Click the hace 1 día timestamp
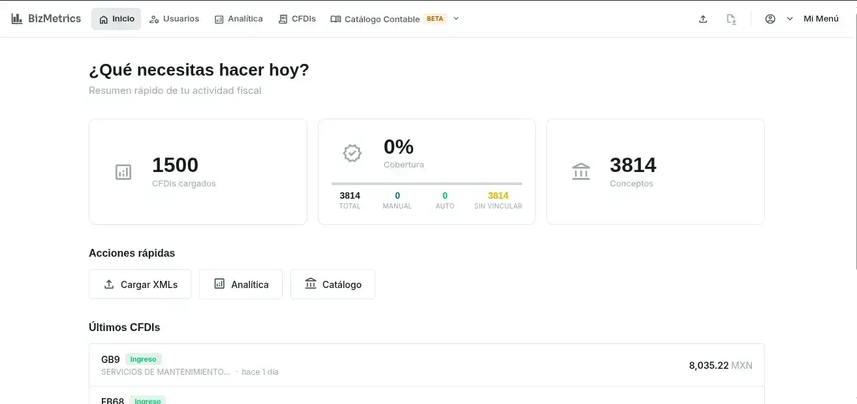The height and width of the screenshot is (404, 857). point(260,372)
